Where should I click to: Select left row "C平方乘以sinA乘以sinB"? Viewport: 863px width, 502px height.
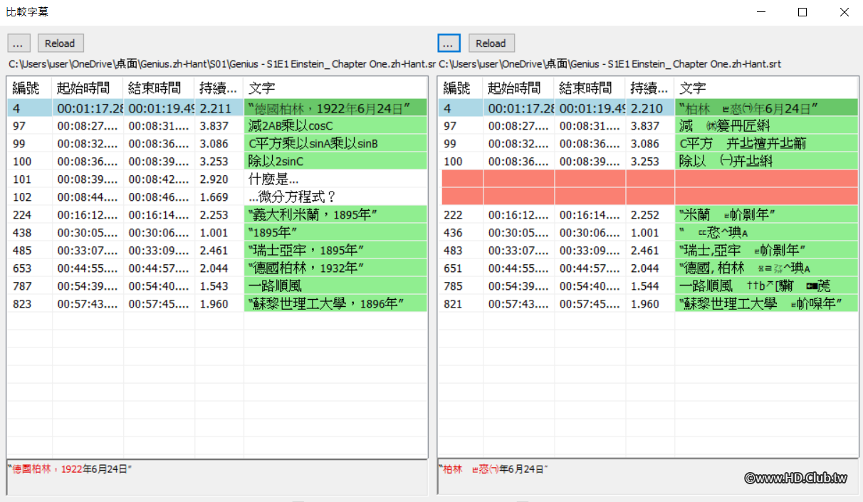click(217, 144)
